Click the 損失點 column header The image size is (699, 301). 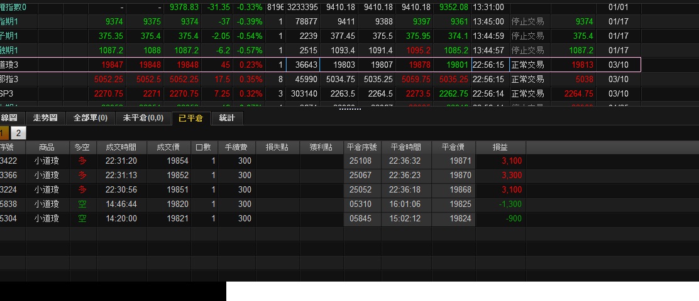point(277,147)
